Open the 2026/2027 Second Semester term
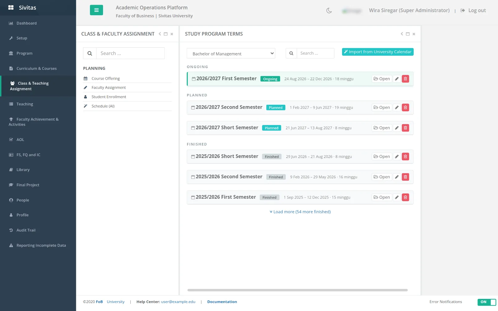The height and width of the screenshot is (311, 498). [x=382, y=108]
